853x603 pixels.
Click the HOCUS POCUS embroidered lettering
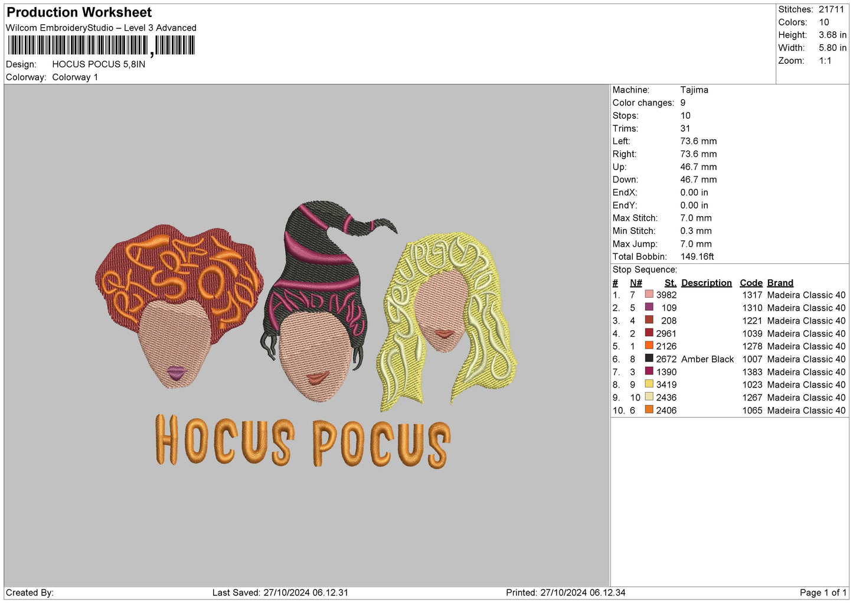(x=303, y=441)
